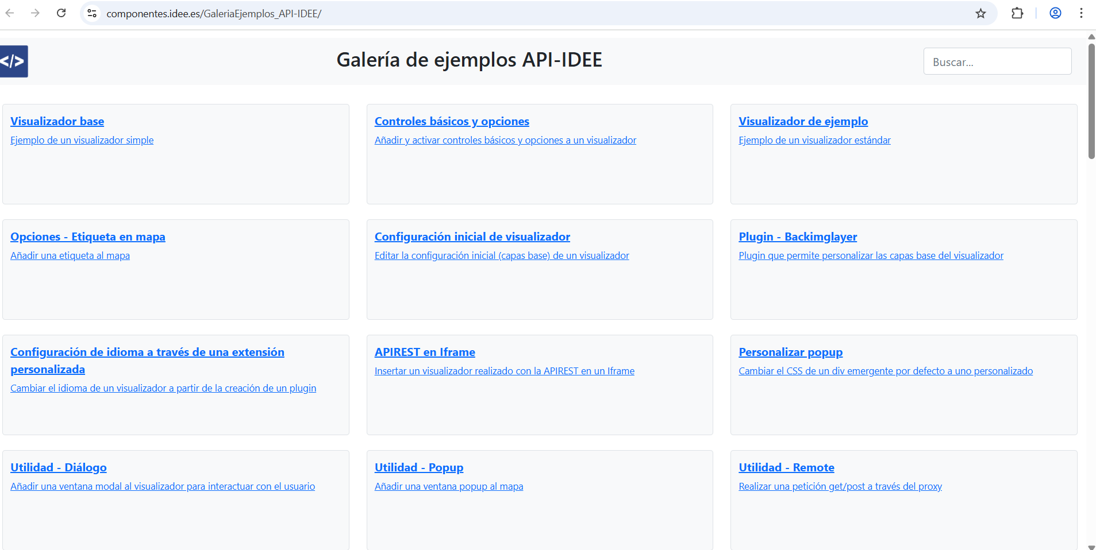Click the address bar URL
The width and height of the screenshot is (1096, 550).
[x=214, y=14]
